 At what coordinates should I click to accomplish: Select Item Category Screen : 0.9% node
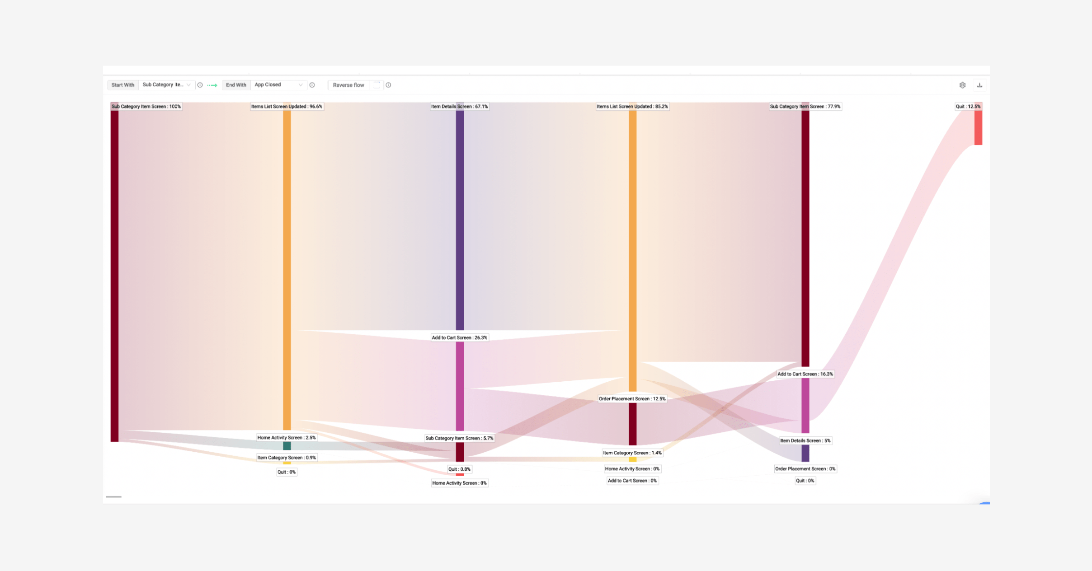click(287, 458)
